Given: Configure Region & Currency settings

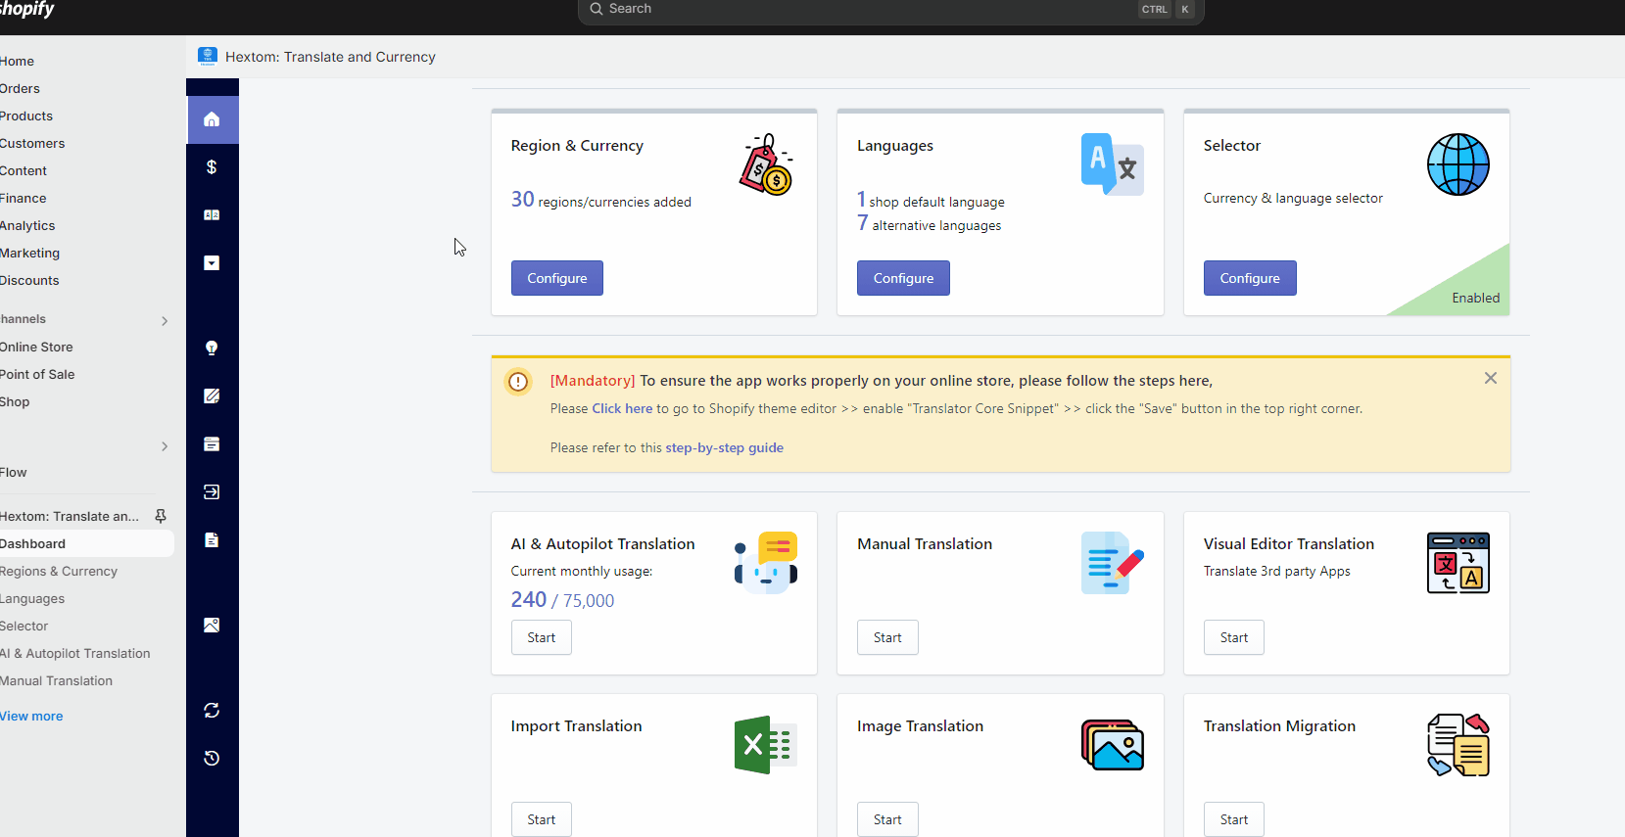Looking at the screenshot, I should pos(557,278).
